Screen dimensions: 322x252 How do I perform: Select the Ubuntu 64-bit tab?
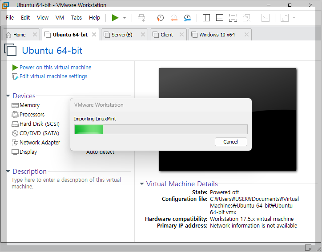click(70, 35)
